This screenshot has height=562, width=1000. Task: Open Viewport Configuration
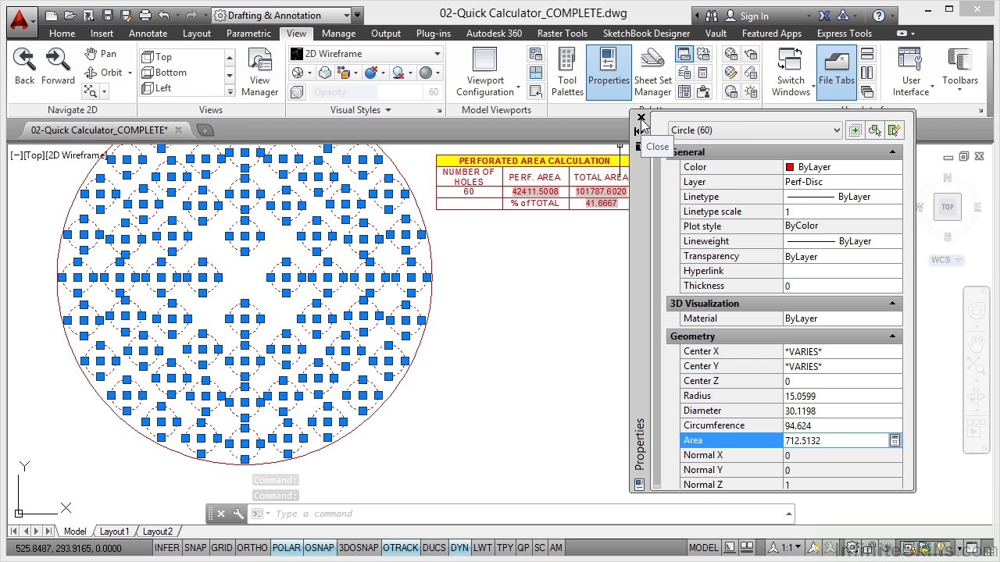pyautogui.click(x=485, y=73)
